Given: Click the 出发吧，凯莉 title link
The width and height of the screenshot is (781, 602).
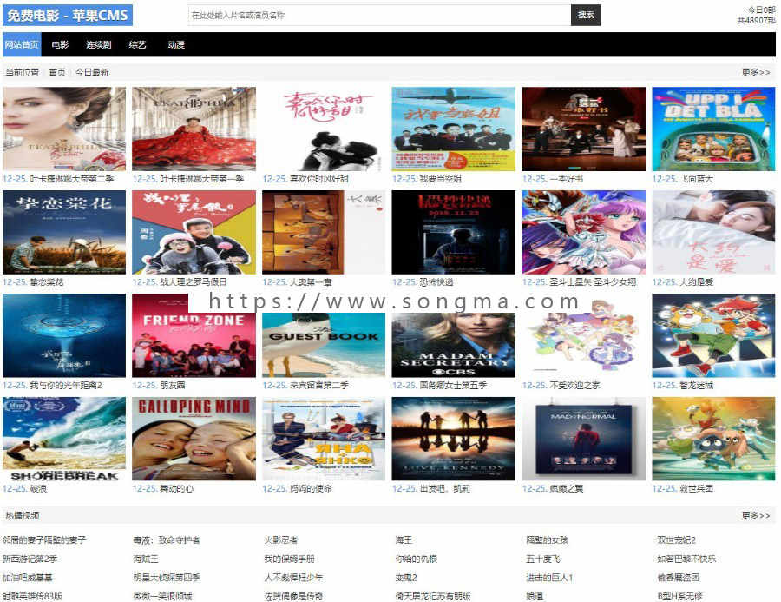Looking at the screenshot, I should coord(445,489).
